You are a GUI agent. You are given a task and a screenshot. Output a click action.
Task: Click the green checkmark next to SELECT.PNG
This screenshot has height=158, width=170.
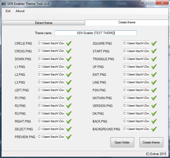tap(69, 129)
